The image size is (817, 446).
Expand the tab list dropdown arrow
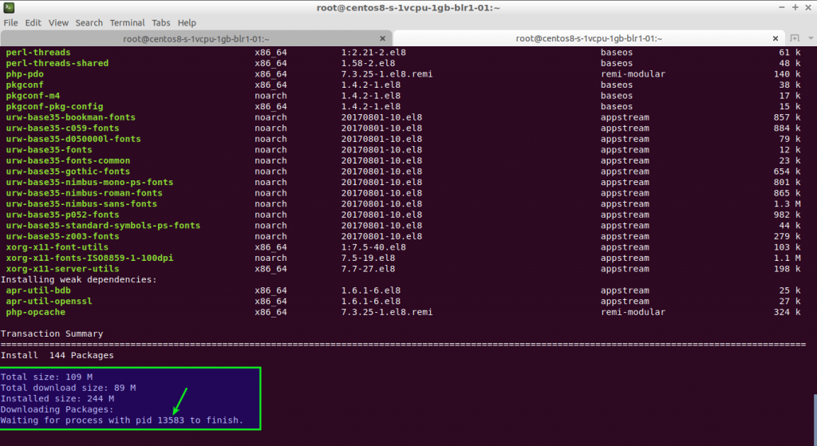809,38
